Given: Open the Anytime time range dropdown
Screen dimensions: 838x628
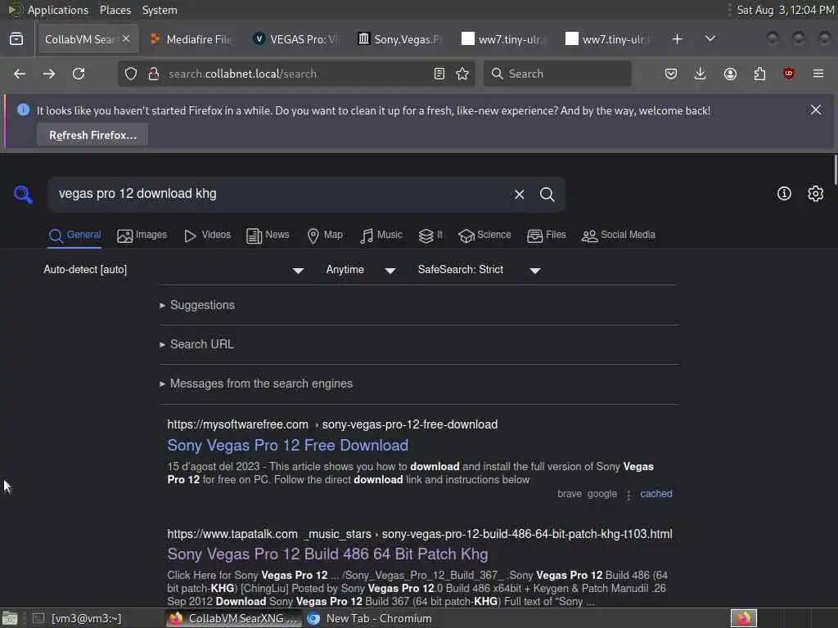Looking at the screenshot, I should pos(361,270).
